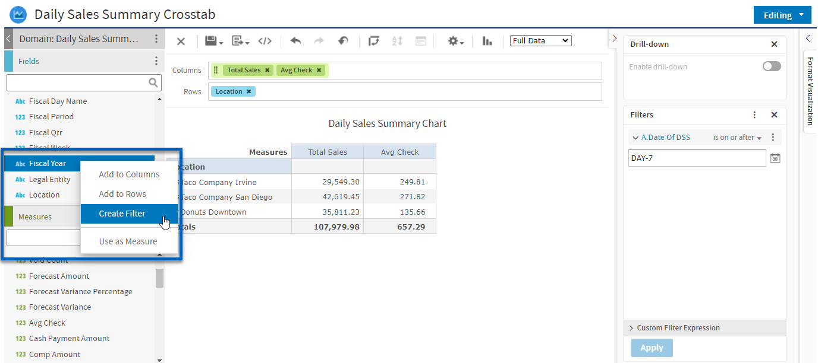The height and width of the screenshot is (363, 818).
Task: Click the Avg Check column header
Action: [x=399, y=152]
